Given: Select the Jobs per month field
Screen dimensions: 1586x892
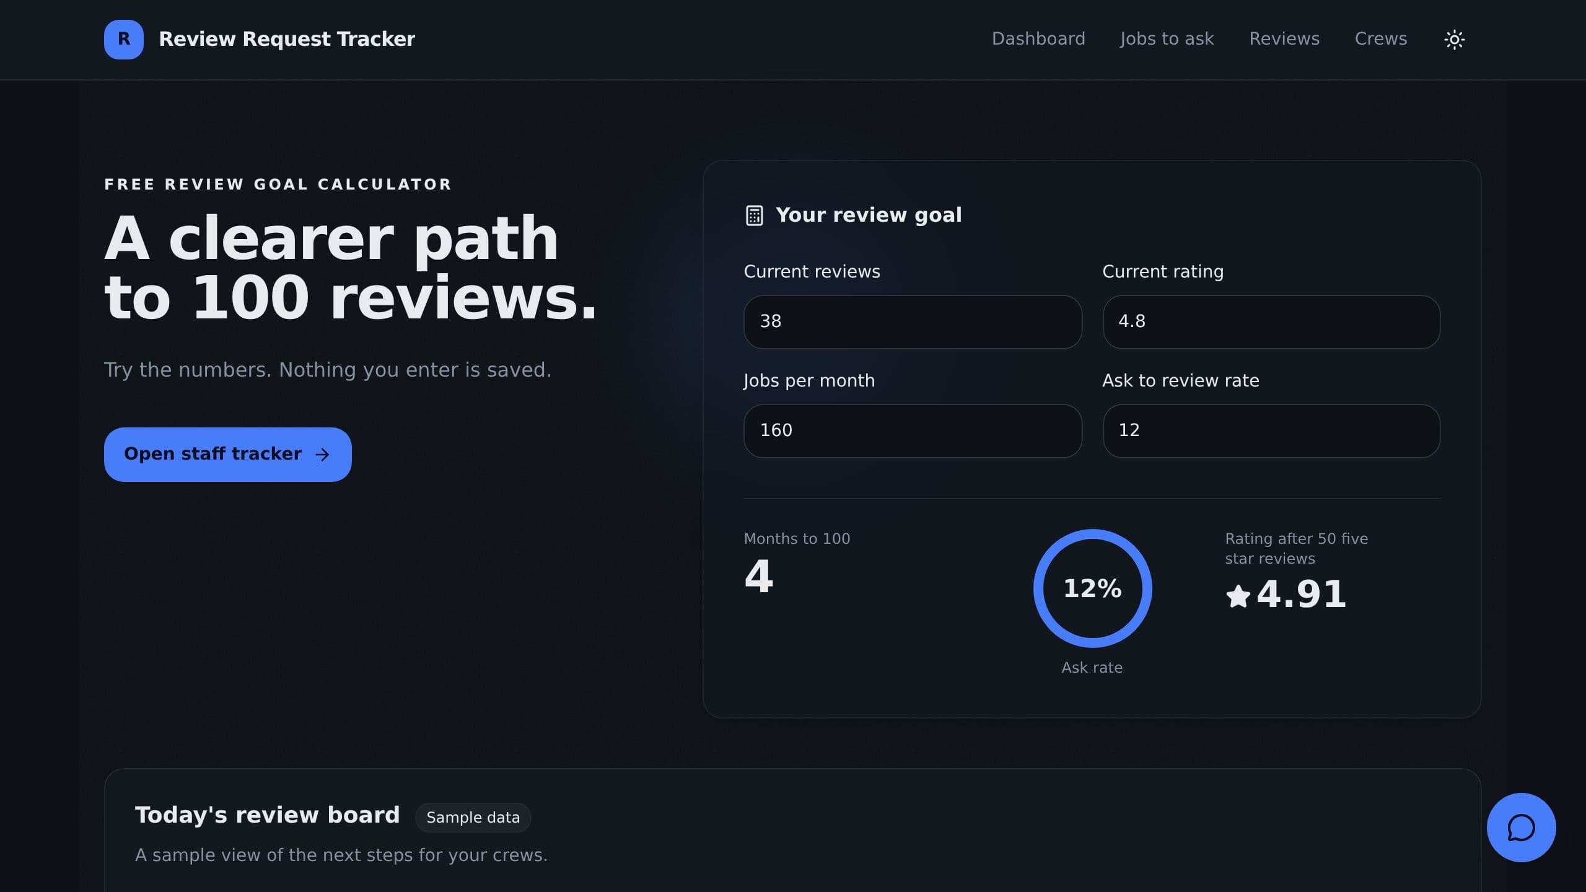Looking at the screenshot, I should [913, 431].
